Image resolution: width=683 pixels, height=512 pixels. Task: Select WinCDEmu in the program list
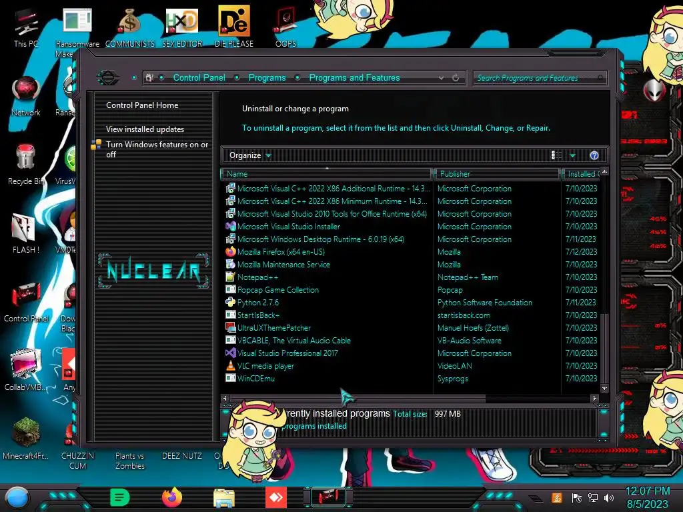(x=250, y=378)
